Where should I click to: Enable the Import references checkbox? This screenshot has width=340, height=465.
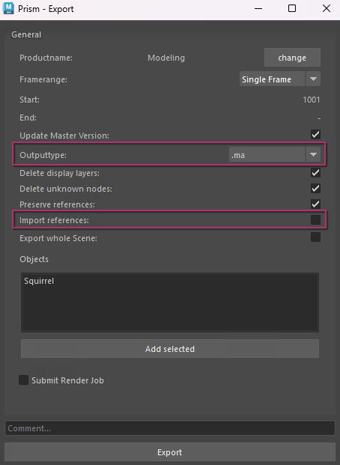pyautogui.click(x=315, y=219)
